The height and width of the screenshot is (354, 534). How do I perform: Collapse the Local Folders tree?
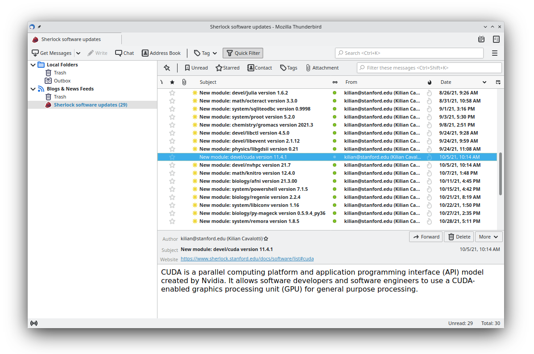click(x=33, y=65)
